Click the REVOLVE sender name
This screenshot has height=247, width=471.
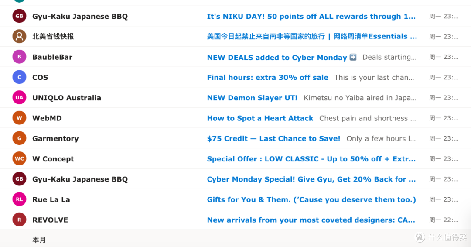(50, 220)
